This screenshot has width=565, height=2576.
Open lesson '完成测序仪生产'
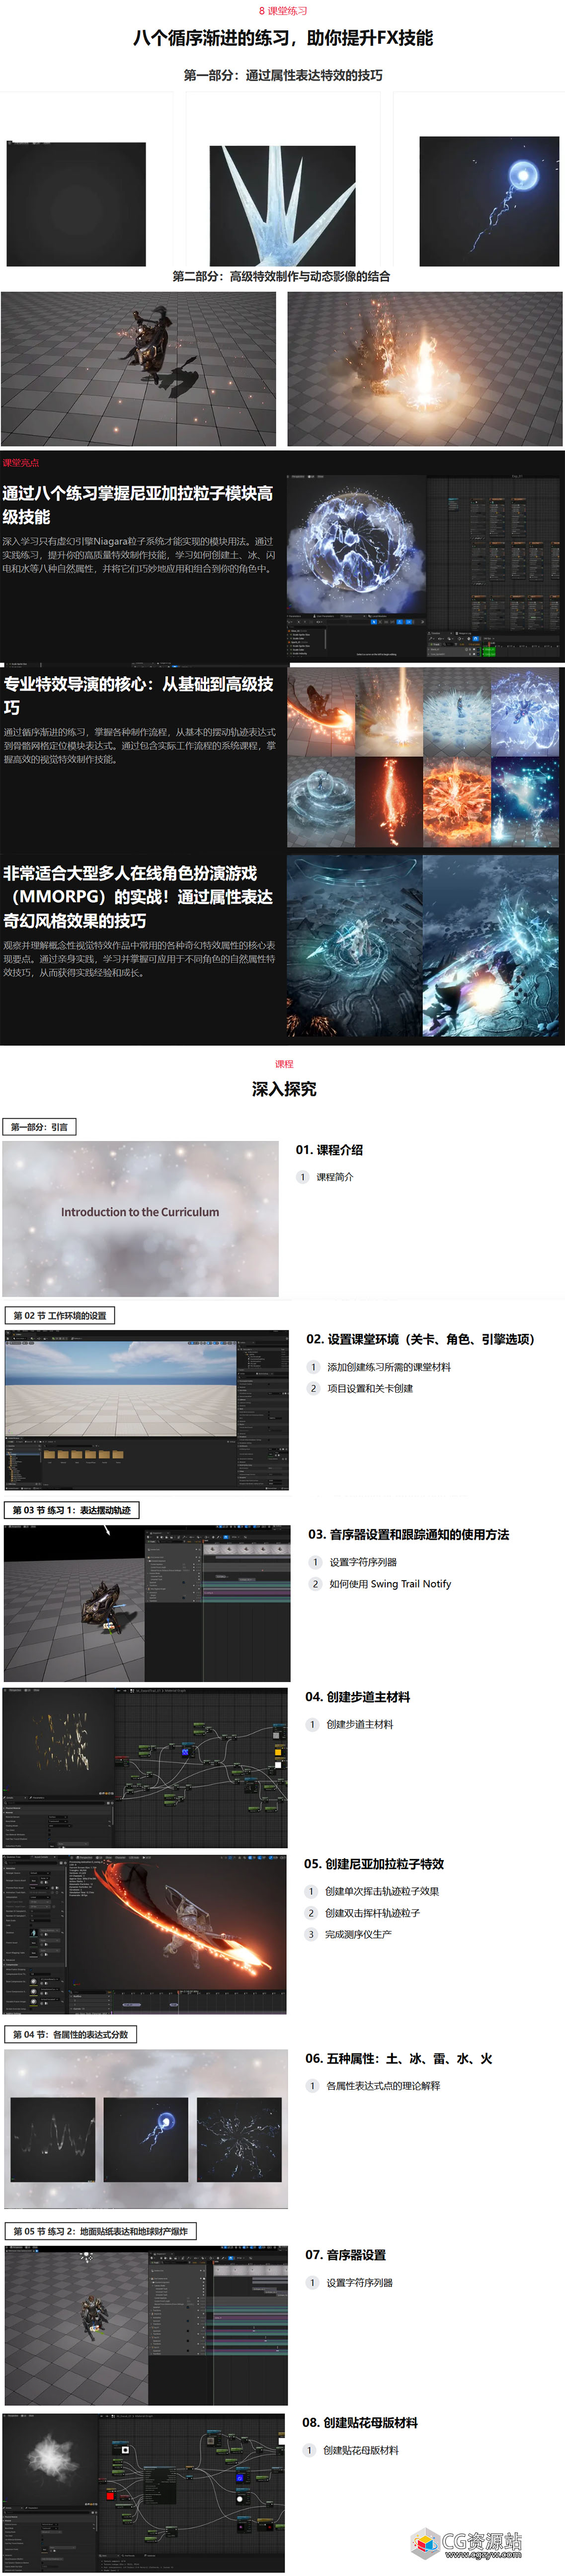[x=358, y=1934]
